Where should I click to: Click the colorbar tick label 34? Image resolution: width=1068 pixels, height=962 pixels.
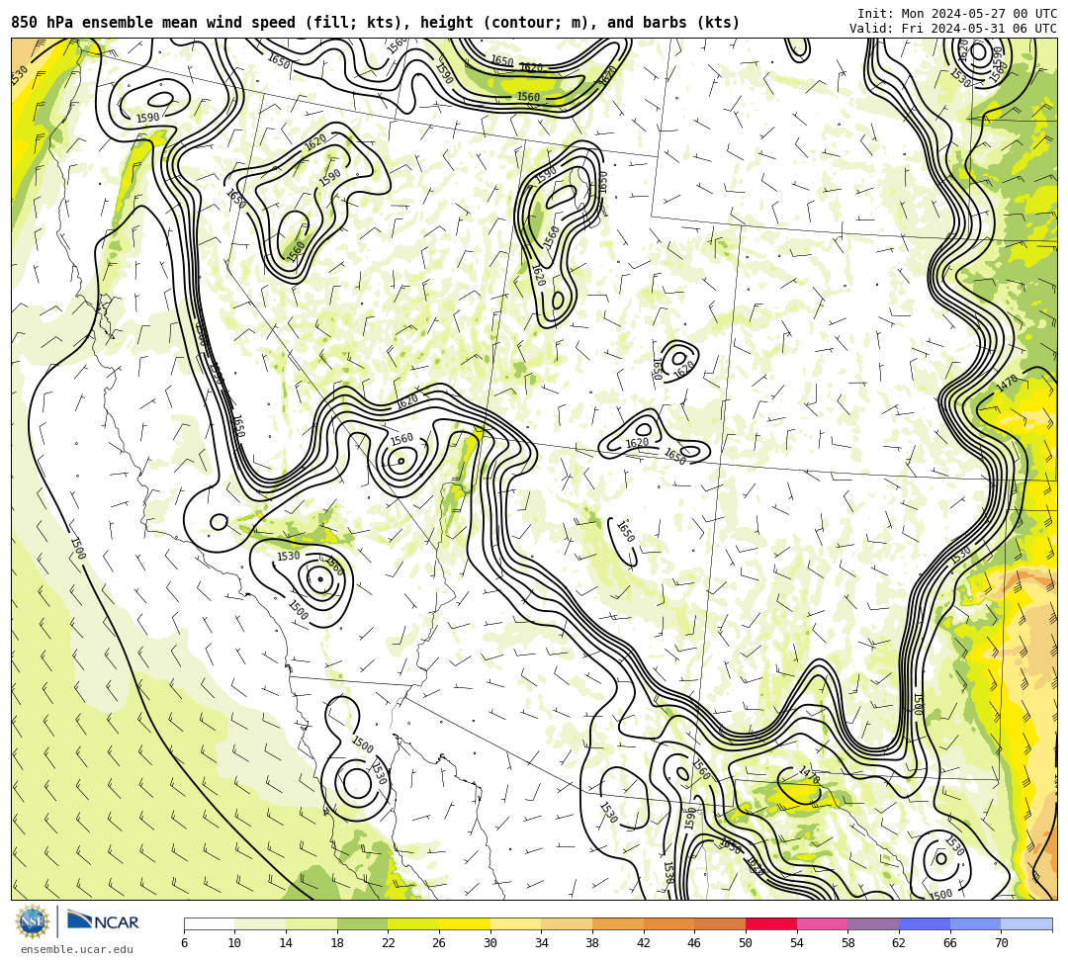542,943
